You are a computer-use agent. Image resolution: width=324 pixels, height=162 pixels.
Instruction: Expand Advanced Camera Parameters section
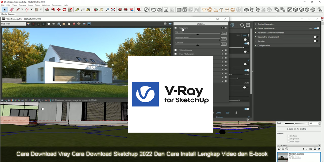(255, 33)
